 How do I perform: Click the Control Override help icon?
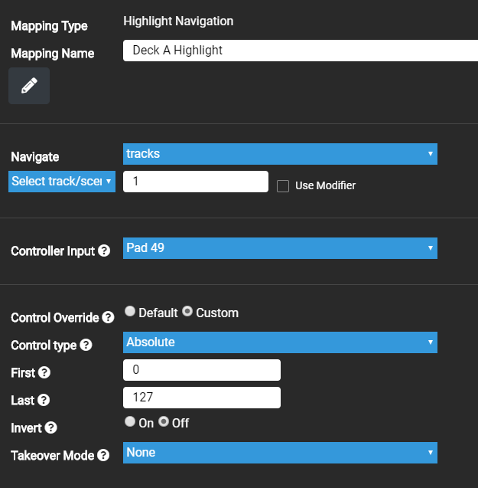point(109,317)
